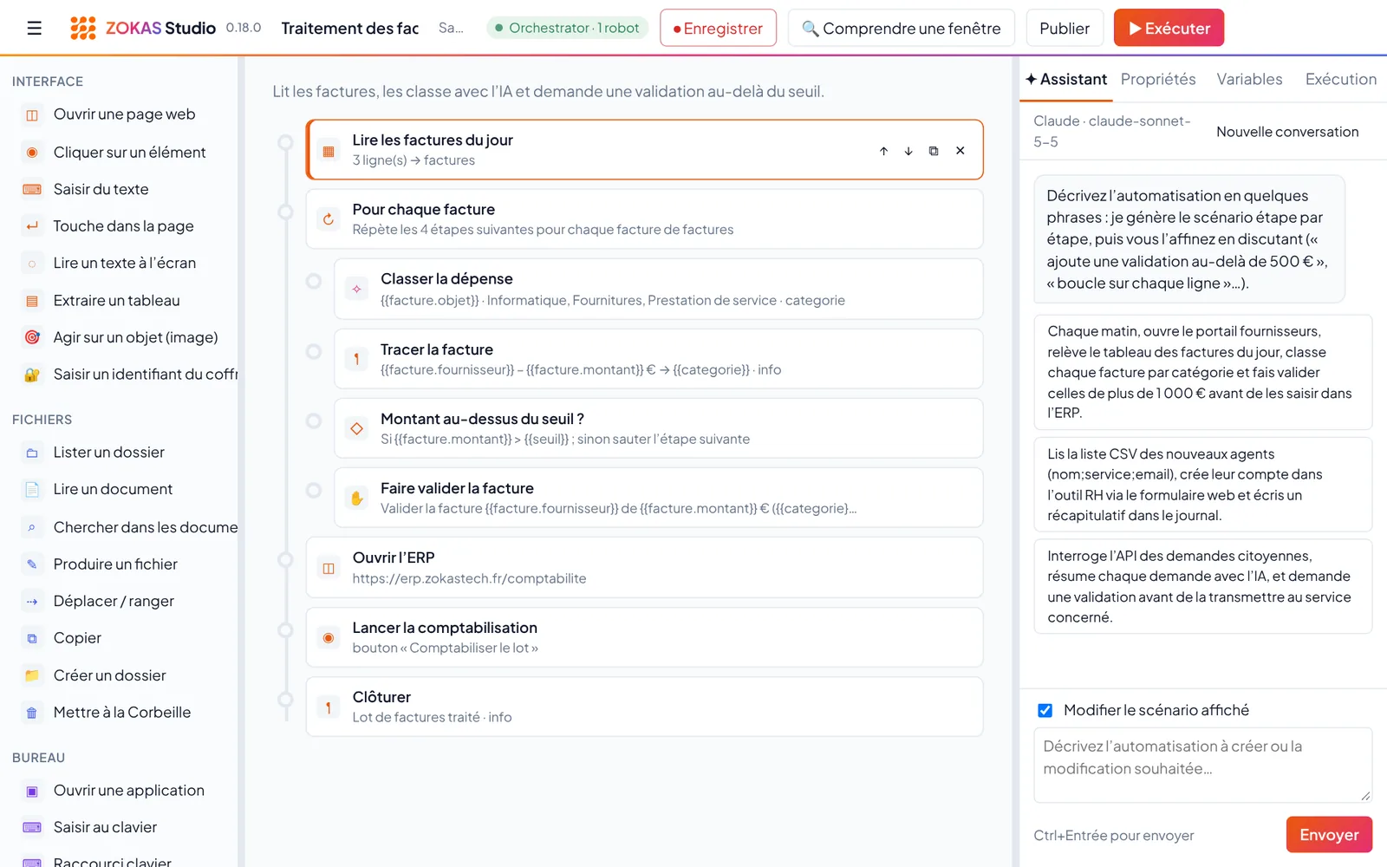Switch to the Exécution tab

pos(1340,79)
